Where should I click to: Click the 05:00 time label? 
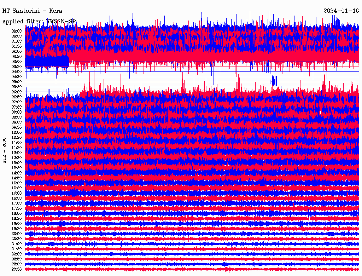pyautogui.click(x=17, y=82)
